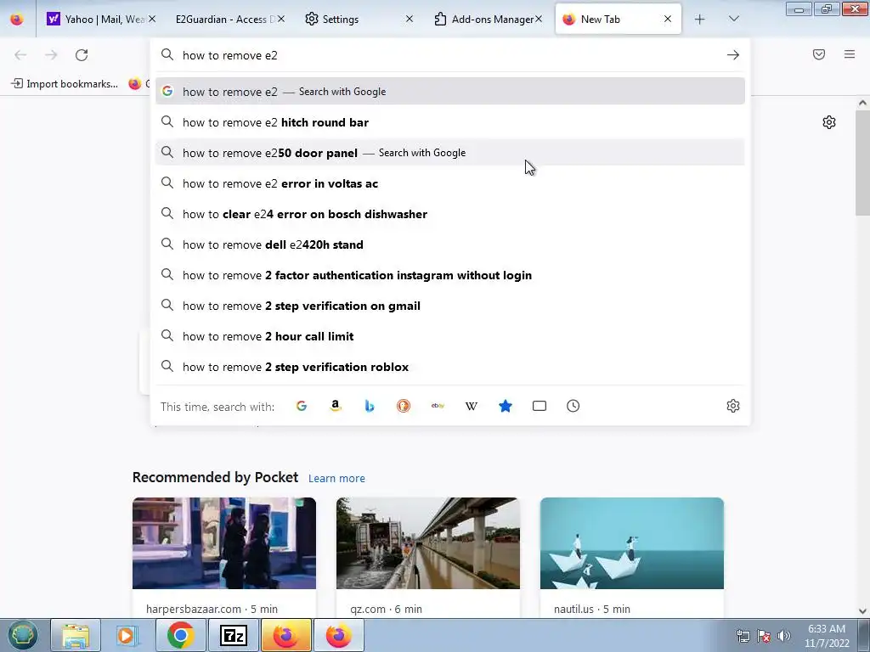
Task: Open the nautil.us paper boats story thumbnail
Action: coord(632,543)
